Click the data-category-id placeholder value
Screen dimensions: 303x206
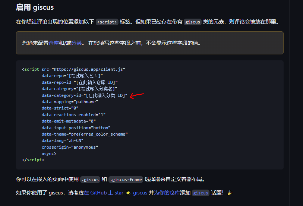tap(107, 95)
